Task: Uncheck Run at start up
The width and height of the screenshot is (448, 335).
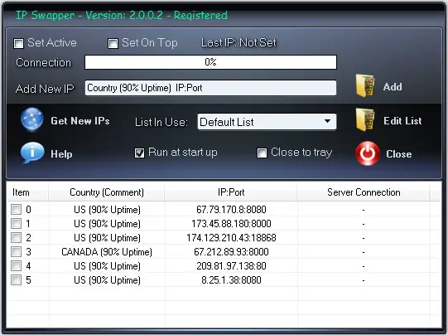Action: [139, 153]
